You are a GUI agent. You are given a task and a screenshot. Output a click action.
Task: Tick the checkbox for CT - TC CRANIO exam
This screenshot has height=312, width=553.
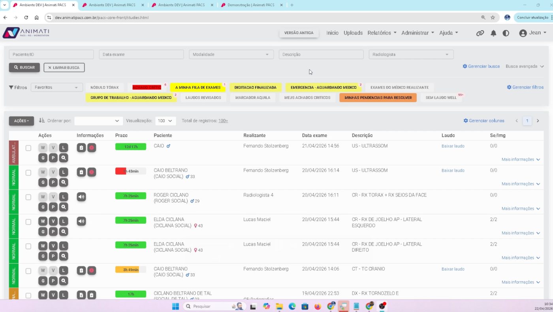28,271
